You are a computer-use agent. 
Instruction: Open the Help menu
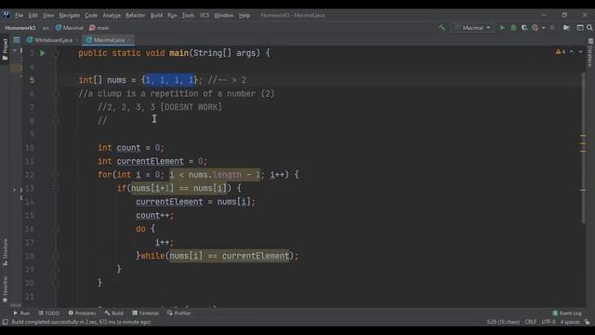(245, 15)
